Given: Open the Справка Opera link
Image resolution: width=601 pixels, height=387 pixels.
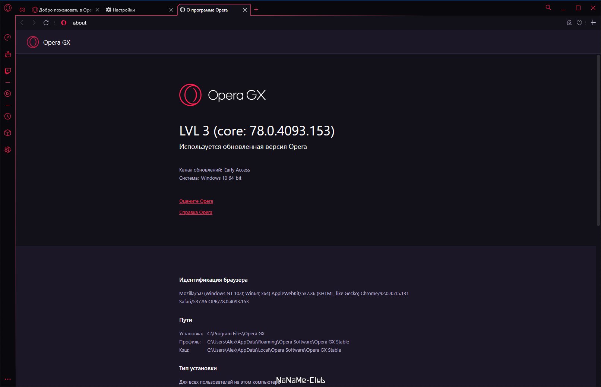Looking at the screenshot, I should click(196, 212).
